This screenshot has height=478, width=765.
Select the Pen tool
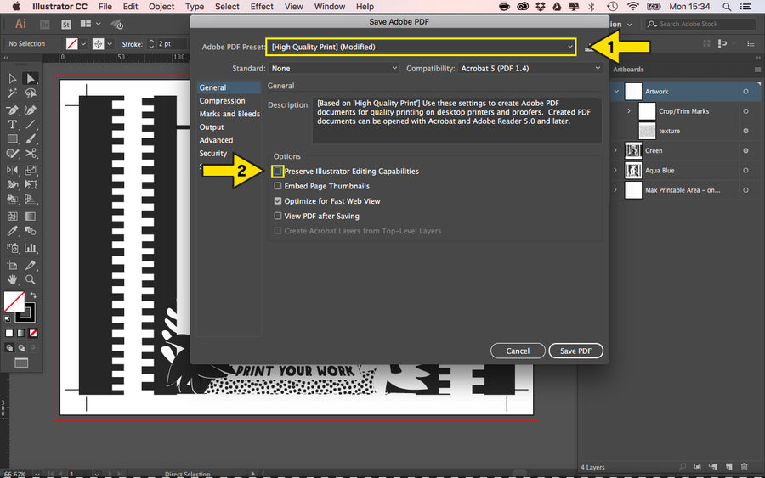(12, 110)
